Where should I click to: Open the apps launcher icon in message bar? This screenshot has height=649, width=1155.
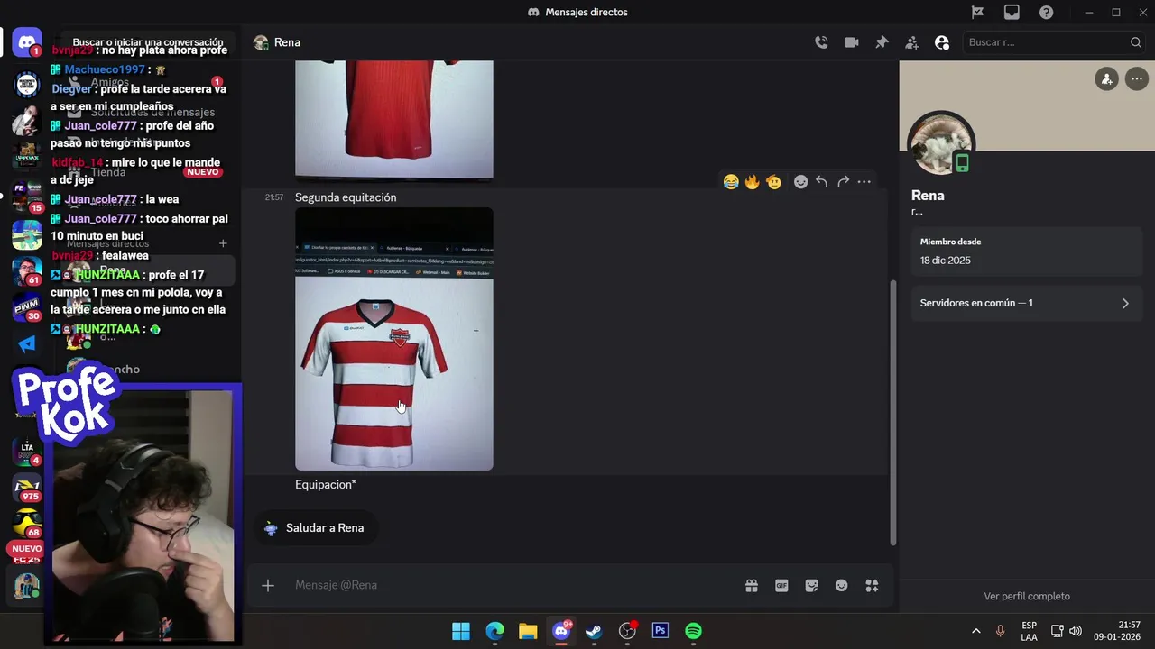872,586
